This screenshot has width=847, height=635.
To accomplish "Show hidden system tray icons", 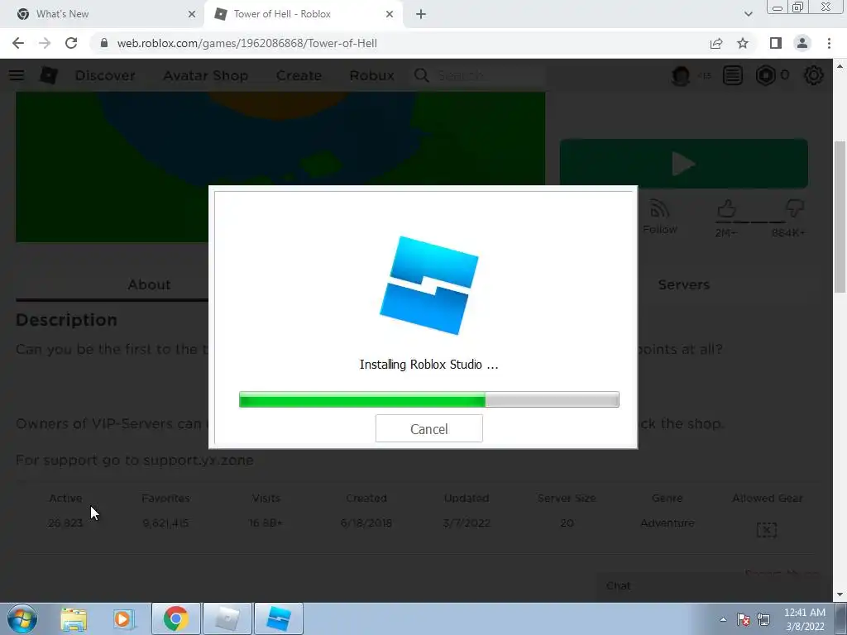I will [x=723, y=619].
